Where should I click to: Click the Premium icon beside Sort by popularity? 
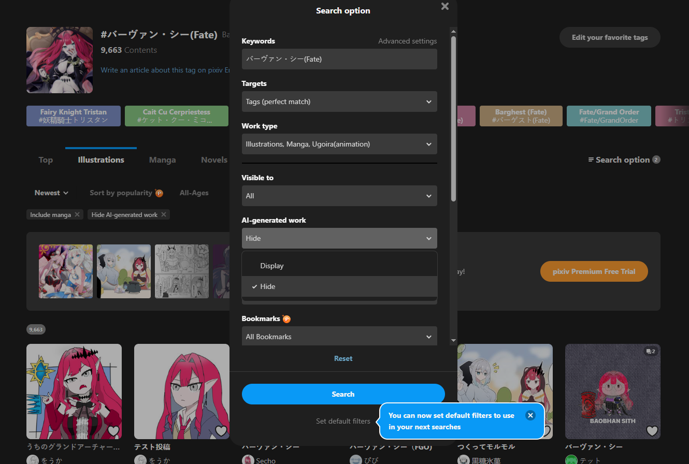click(159, 193)
